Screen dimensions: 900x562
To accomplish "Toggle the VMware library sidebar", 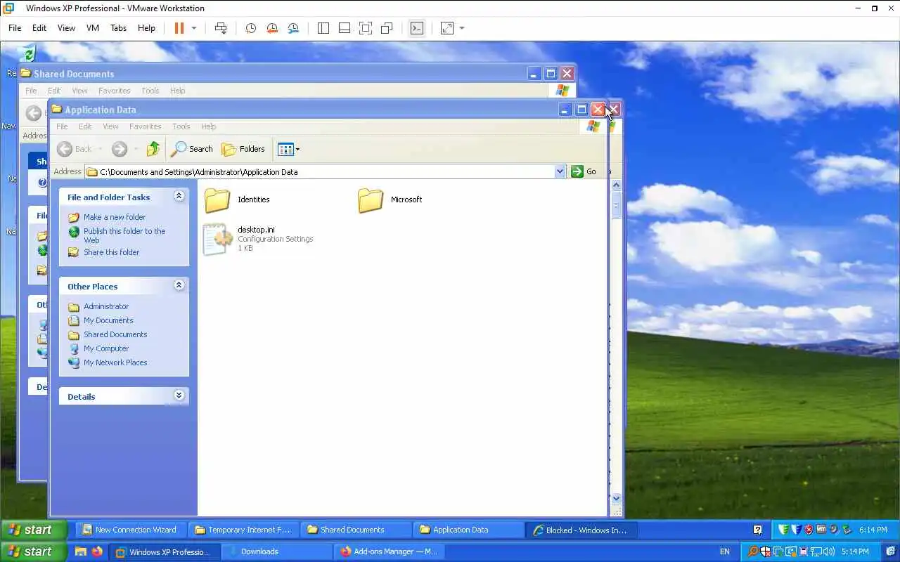I will click(x=323, y=28).
